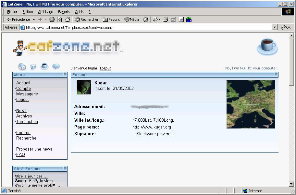Click the browser Stop toolbar icon

tap(52, 19)
